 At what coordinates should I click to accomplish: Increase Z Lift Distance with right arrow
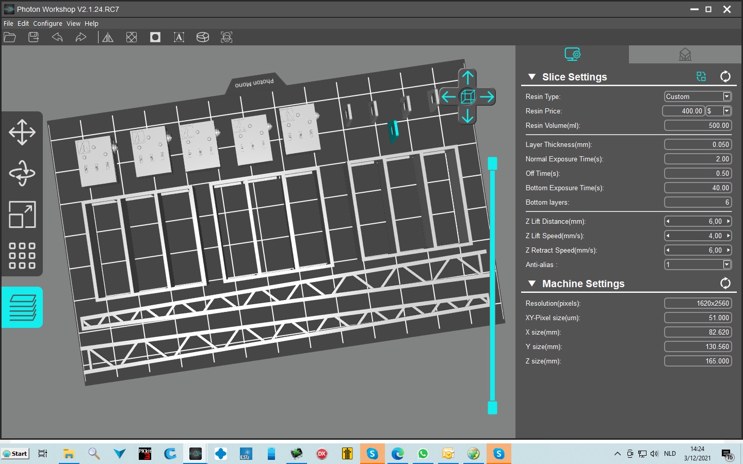click(x=728, y=221)
